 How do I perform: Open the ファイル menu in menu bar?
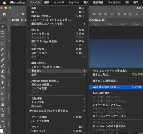tap(35, 2)
